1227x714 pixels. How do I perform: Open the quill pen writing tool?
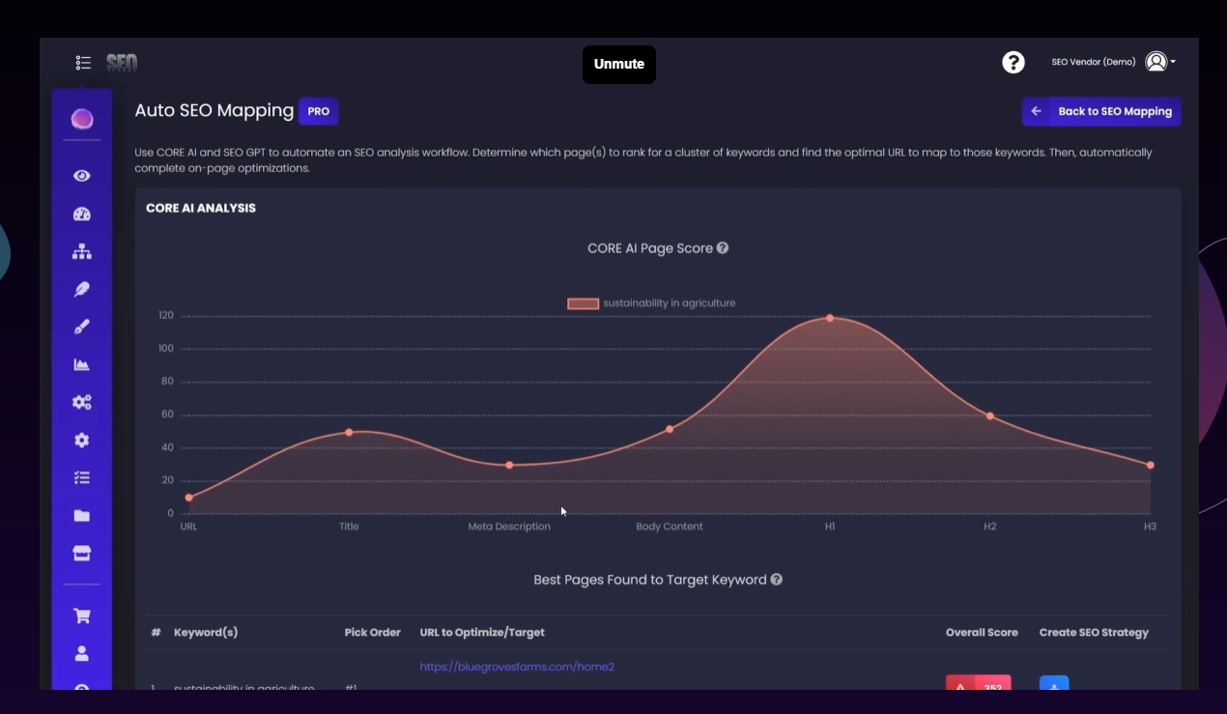click(82, 288)
